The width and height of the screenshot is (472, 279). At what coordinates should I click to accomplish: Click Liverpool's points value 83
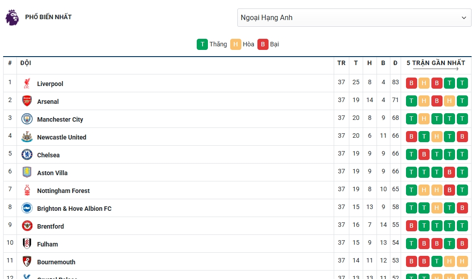click(x=396, y=82)
